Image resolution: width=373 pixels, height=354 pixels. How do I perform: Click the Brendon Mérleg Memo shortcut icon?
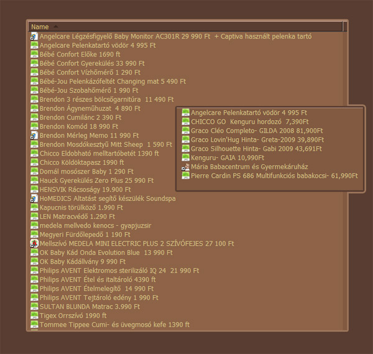click(34, 136)
